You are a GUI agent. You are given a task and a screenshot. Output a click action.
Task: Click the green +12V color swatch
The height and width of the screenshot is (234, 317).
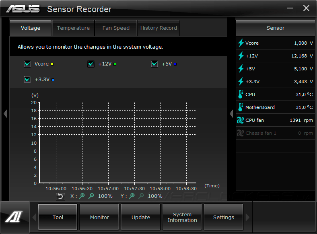115,64
